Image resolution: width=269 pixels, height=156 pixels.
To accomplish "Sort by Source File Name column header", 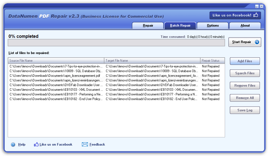I will (56, 61).
